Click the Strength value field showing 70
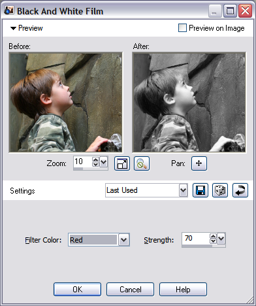Viewport: 256px width, 306px height. coord(196,239)
